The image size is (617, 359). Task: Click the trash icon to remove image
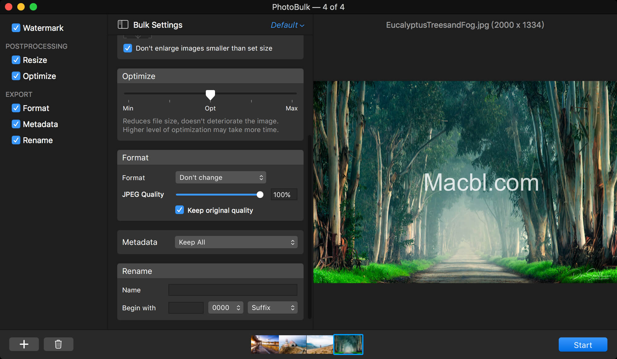(x=58, y=344)
